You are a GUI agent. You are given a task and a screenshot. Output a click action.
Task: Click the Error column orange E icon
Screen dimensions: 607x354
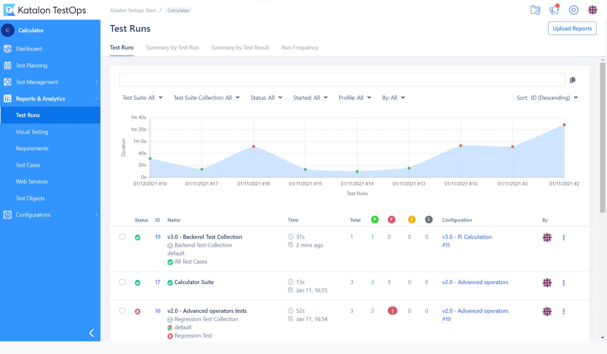(x=412, y=219)
